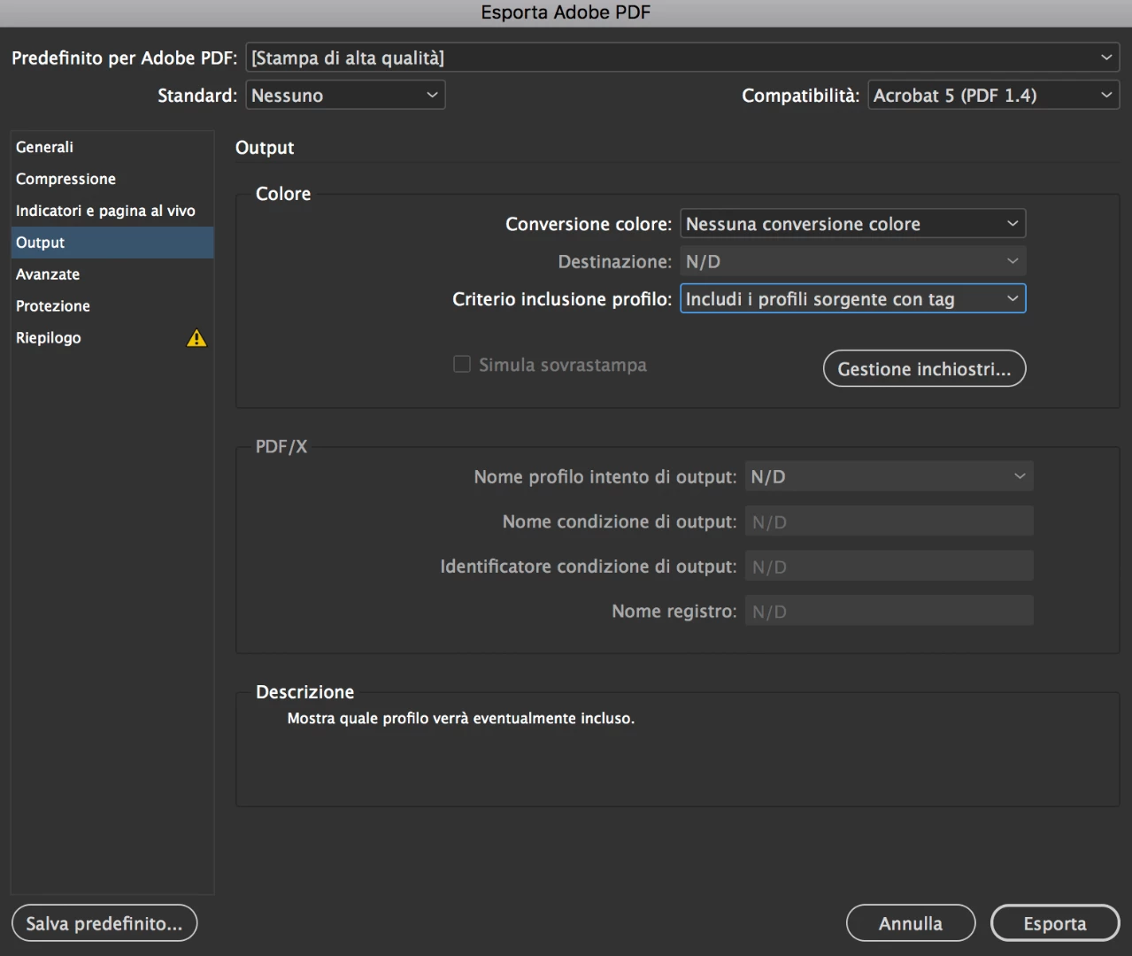Switch to the Compressione section

(112, 179)
